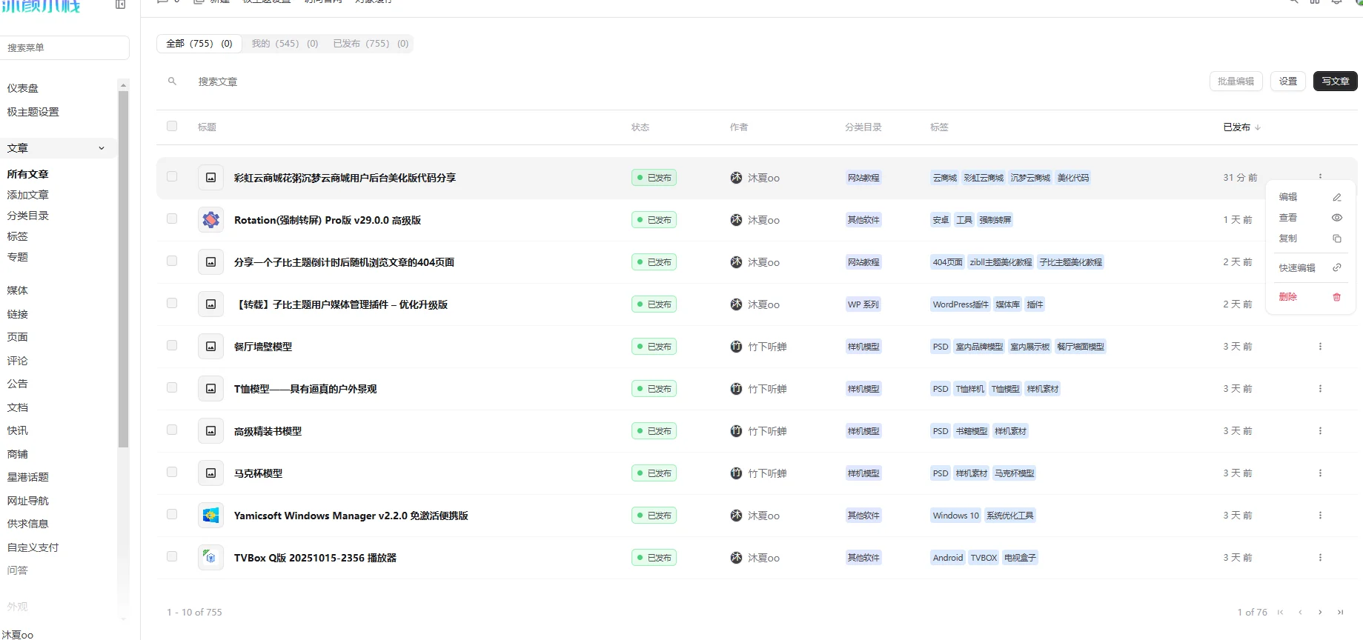
Task: Open the three-dot menu for 餐厅墙壁模型
Action: point(1319,347)
